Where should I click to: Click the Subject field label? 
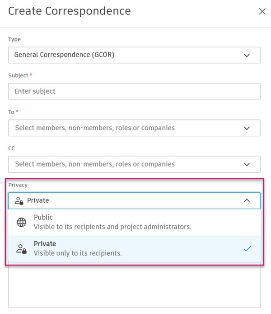(18, 76)
